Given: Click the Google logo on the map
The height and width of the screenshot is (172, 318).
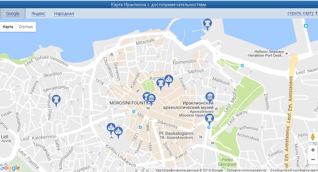Looking at the screenshot, I should pos(10,168).
